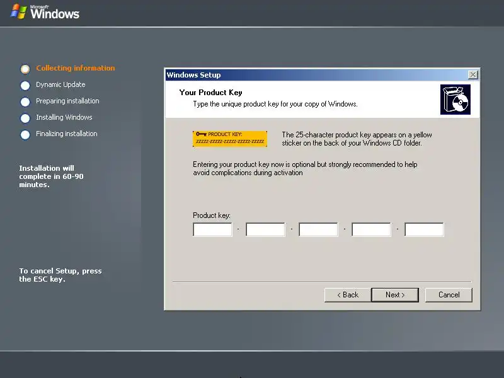Click the 'Collecting information' step label

pos(75,68)
